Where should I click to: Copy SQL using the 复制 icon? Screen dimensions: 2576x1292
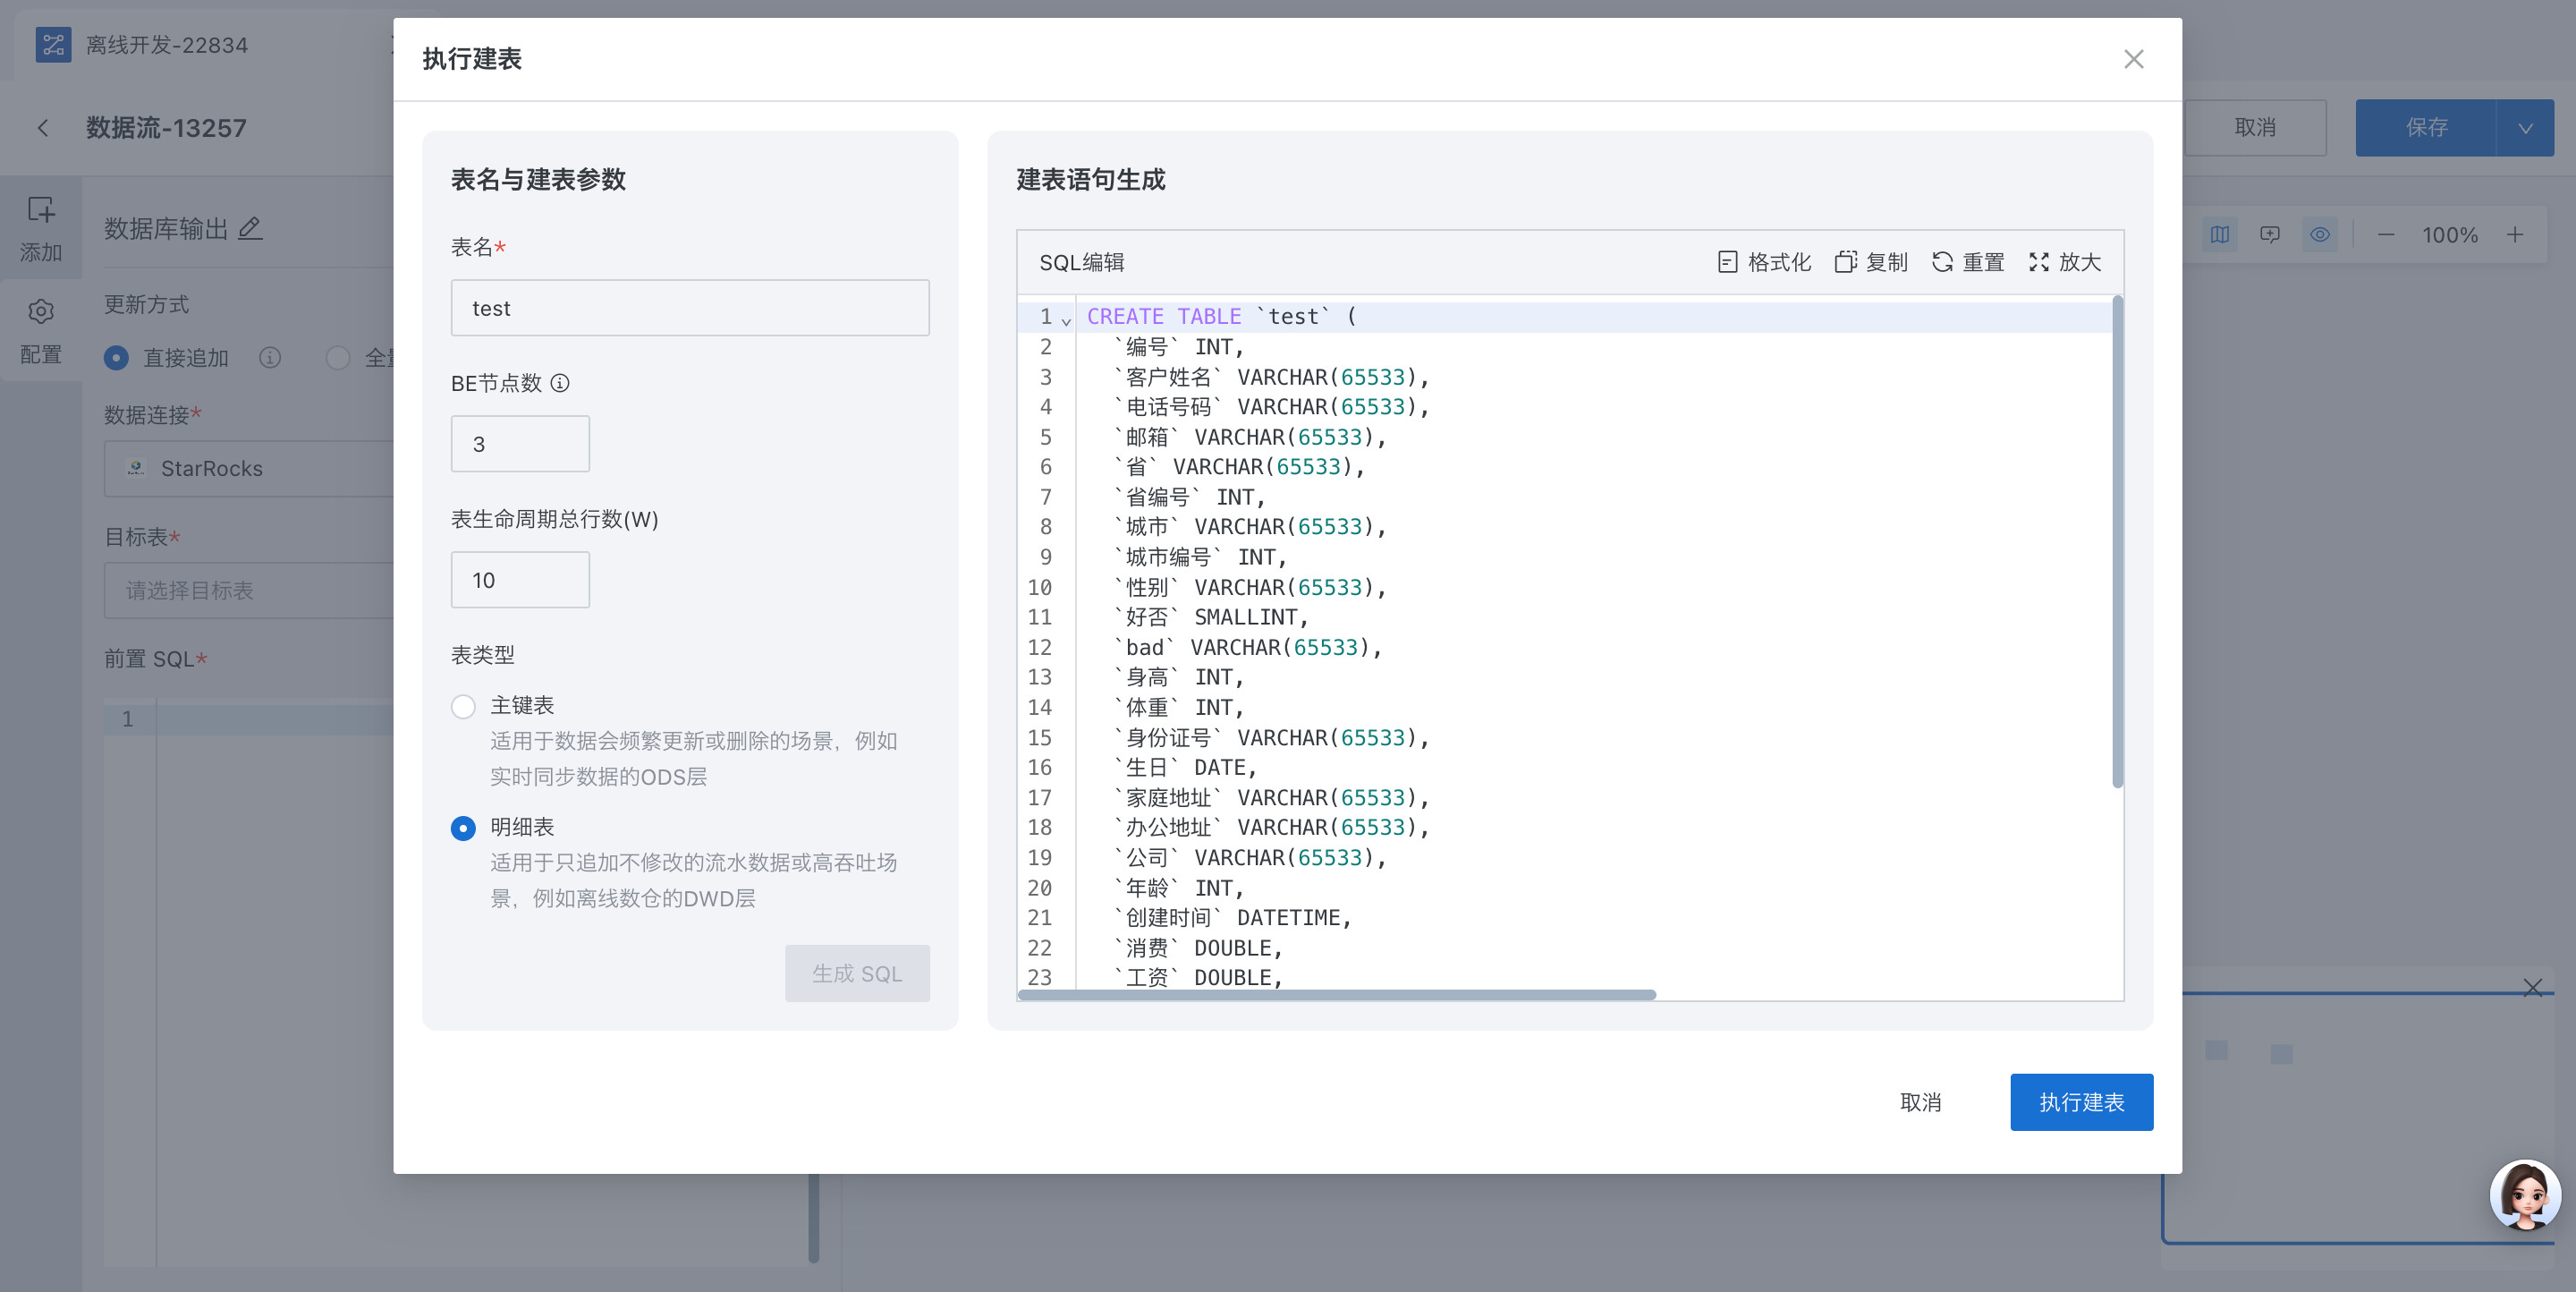click(x=1845, y=262)
